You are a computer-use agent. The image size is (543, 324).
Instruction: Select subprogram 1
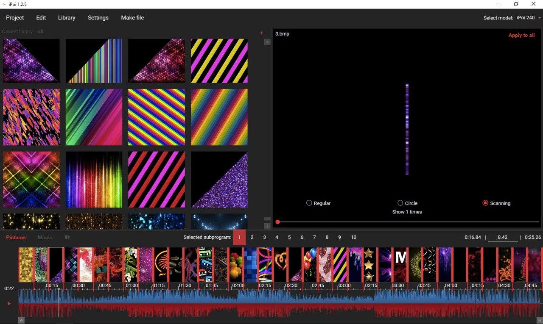(x=239, y=238)
